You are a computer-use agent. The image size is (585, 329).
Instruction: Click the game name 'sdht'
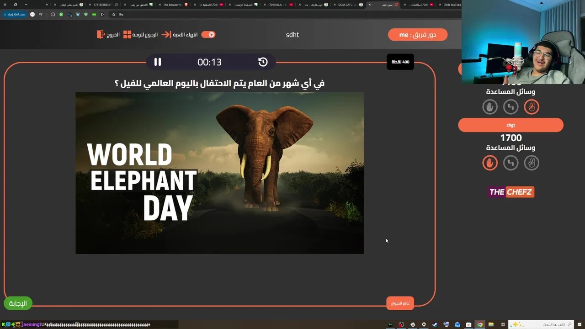[292, 35]
